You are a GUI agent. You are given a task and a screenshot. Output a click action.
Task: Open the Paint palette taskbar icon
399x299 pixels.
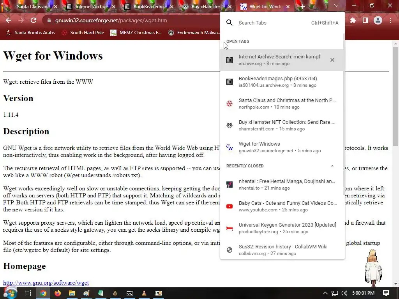click(x=87, y=293)
